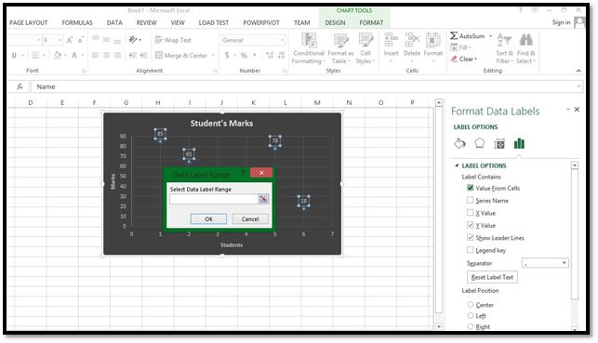This screenshot has width=598, height=343.
Task: Check the Series Name checkbox
Action: point(471,200)
